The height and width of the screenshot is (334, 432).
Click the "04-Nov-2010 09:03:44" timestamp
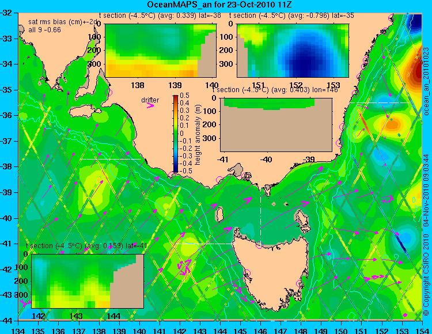click(426, 190)
